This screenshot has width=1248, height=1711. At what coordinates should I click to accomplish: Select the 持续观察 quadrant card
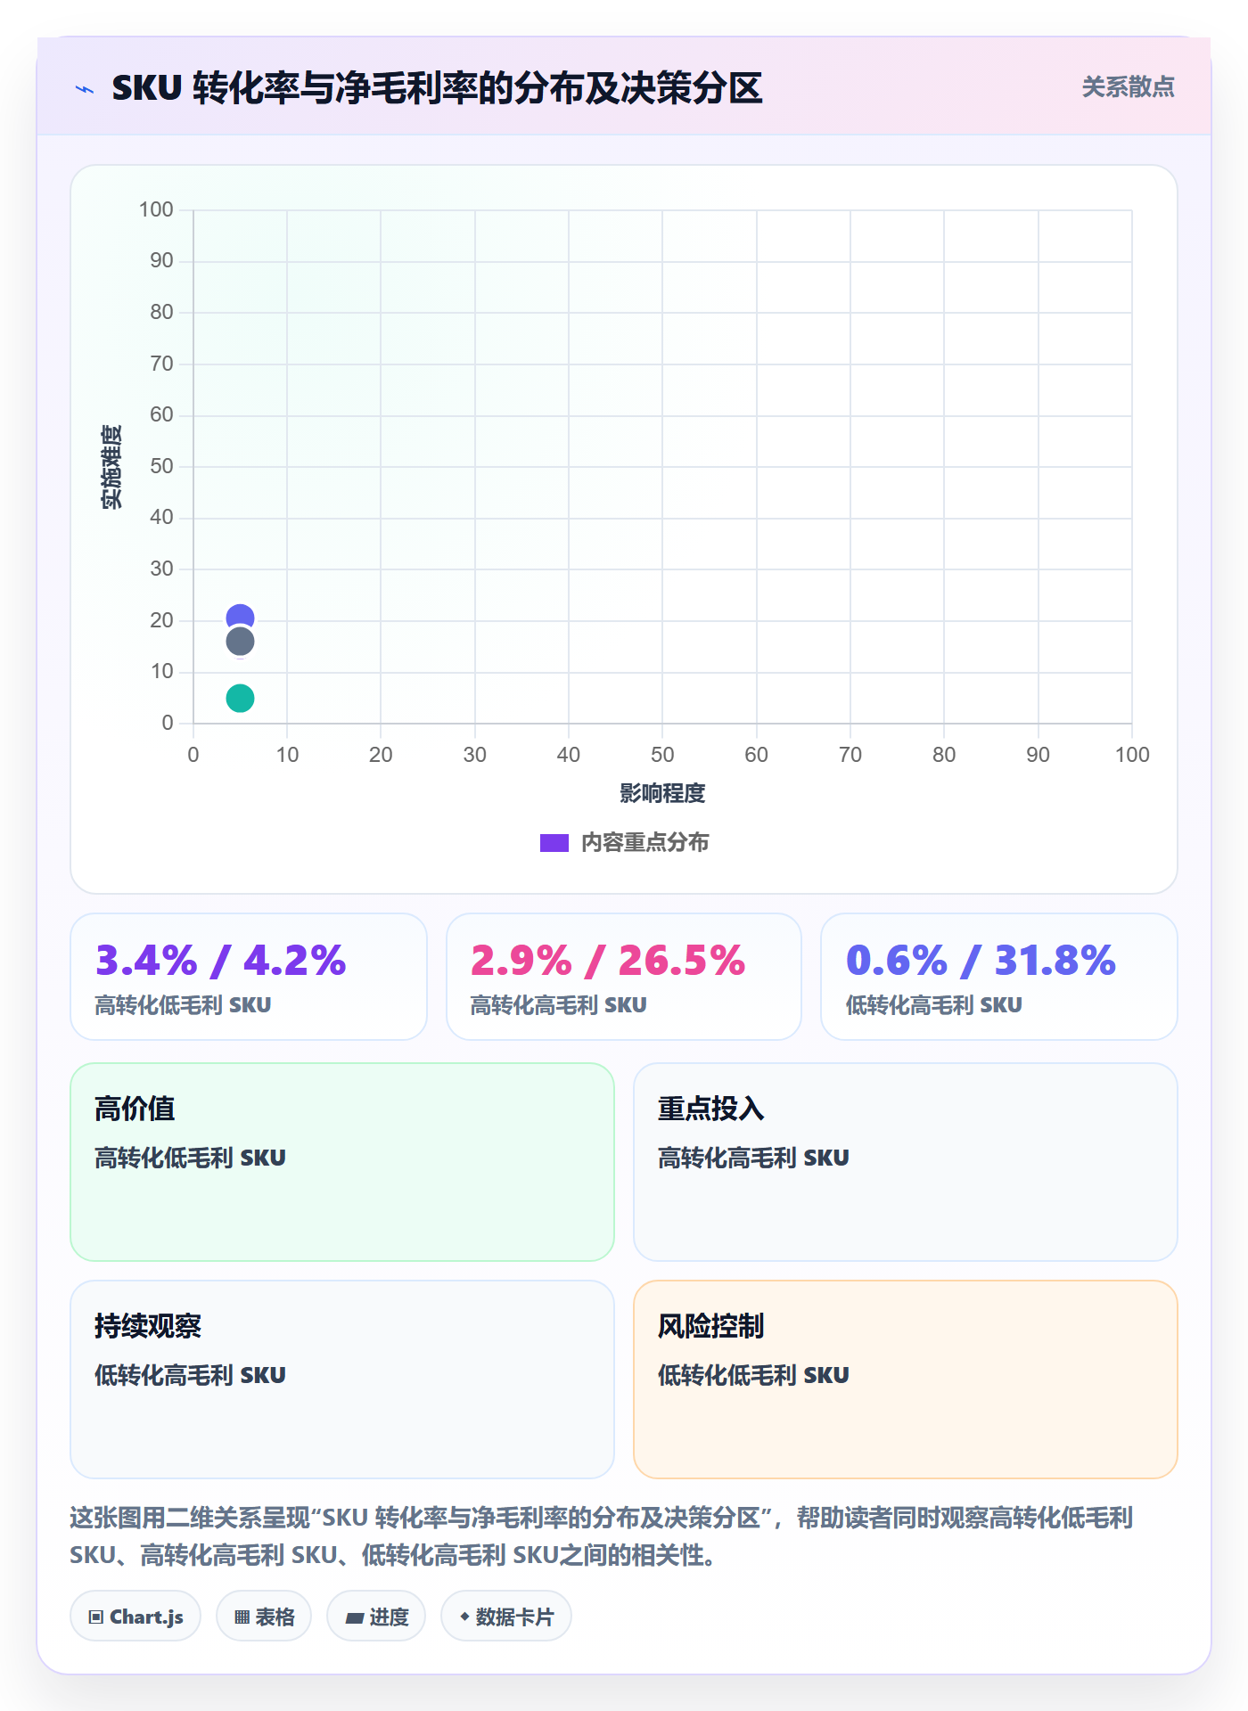pyautogui.click(x=342, y=1379)
